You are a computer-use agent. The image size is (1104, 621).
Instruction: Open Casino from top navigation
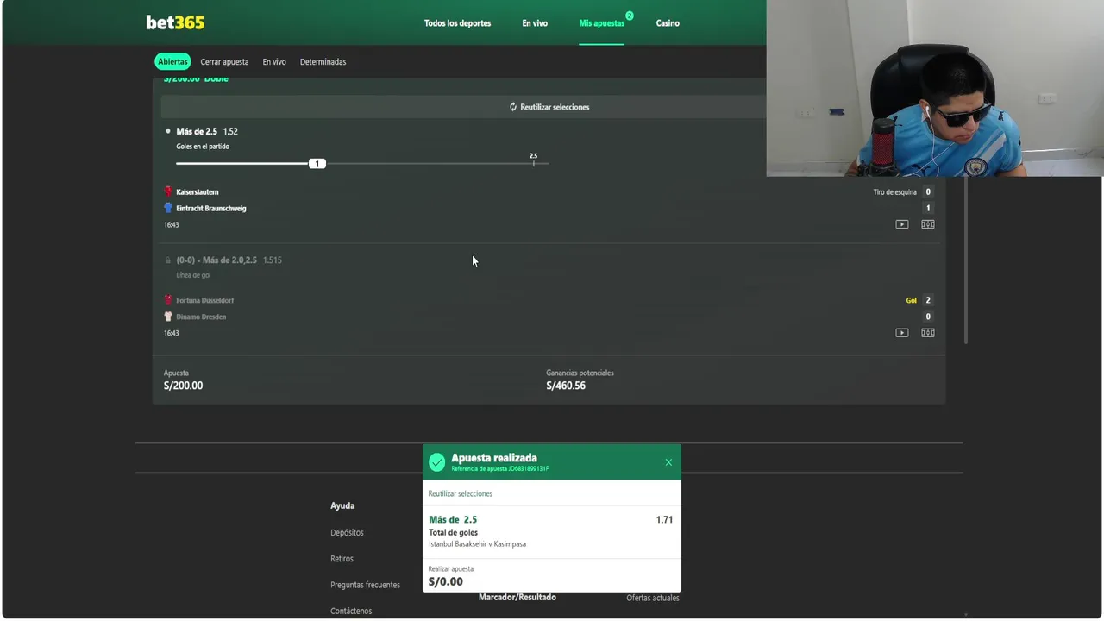pos(668,23)
